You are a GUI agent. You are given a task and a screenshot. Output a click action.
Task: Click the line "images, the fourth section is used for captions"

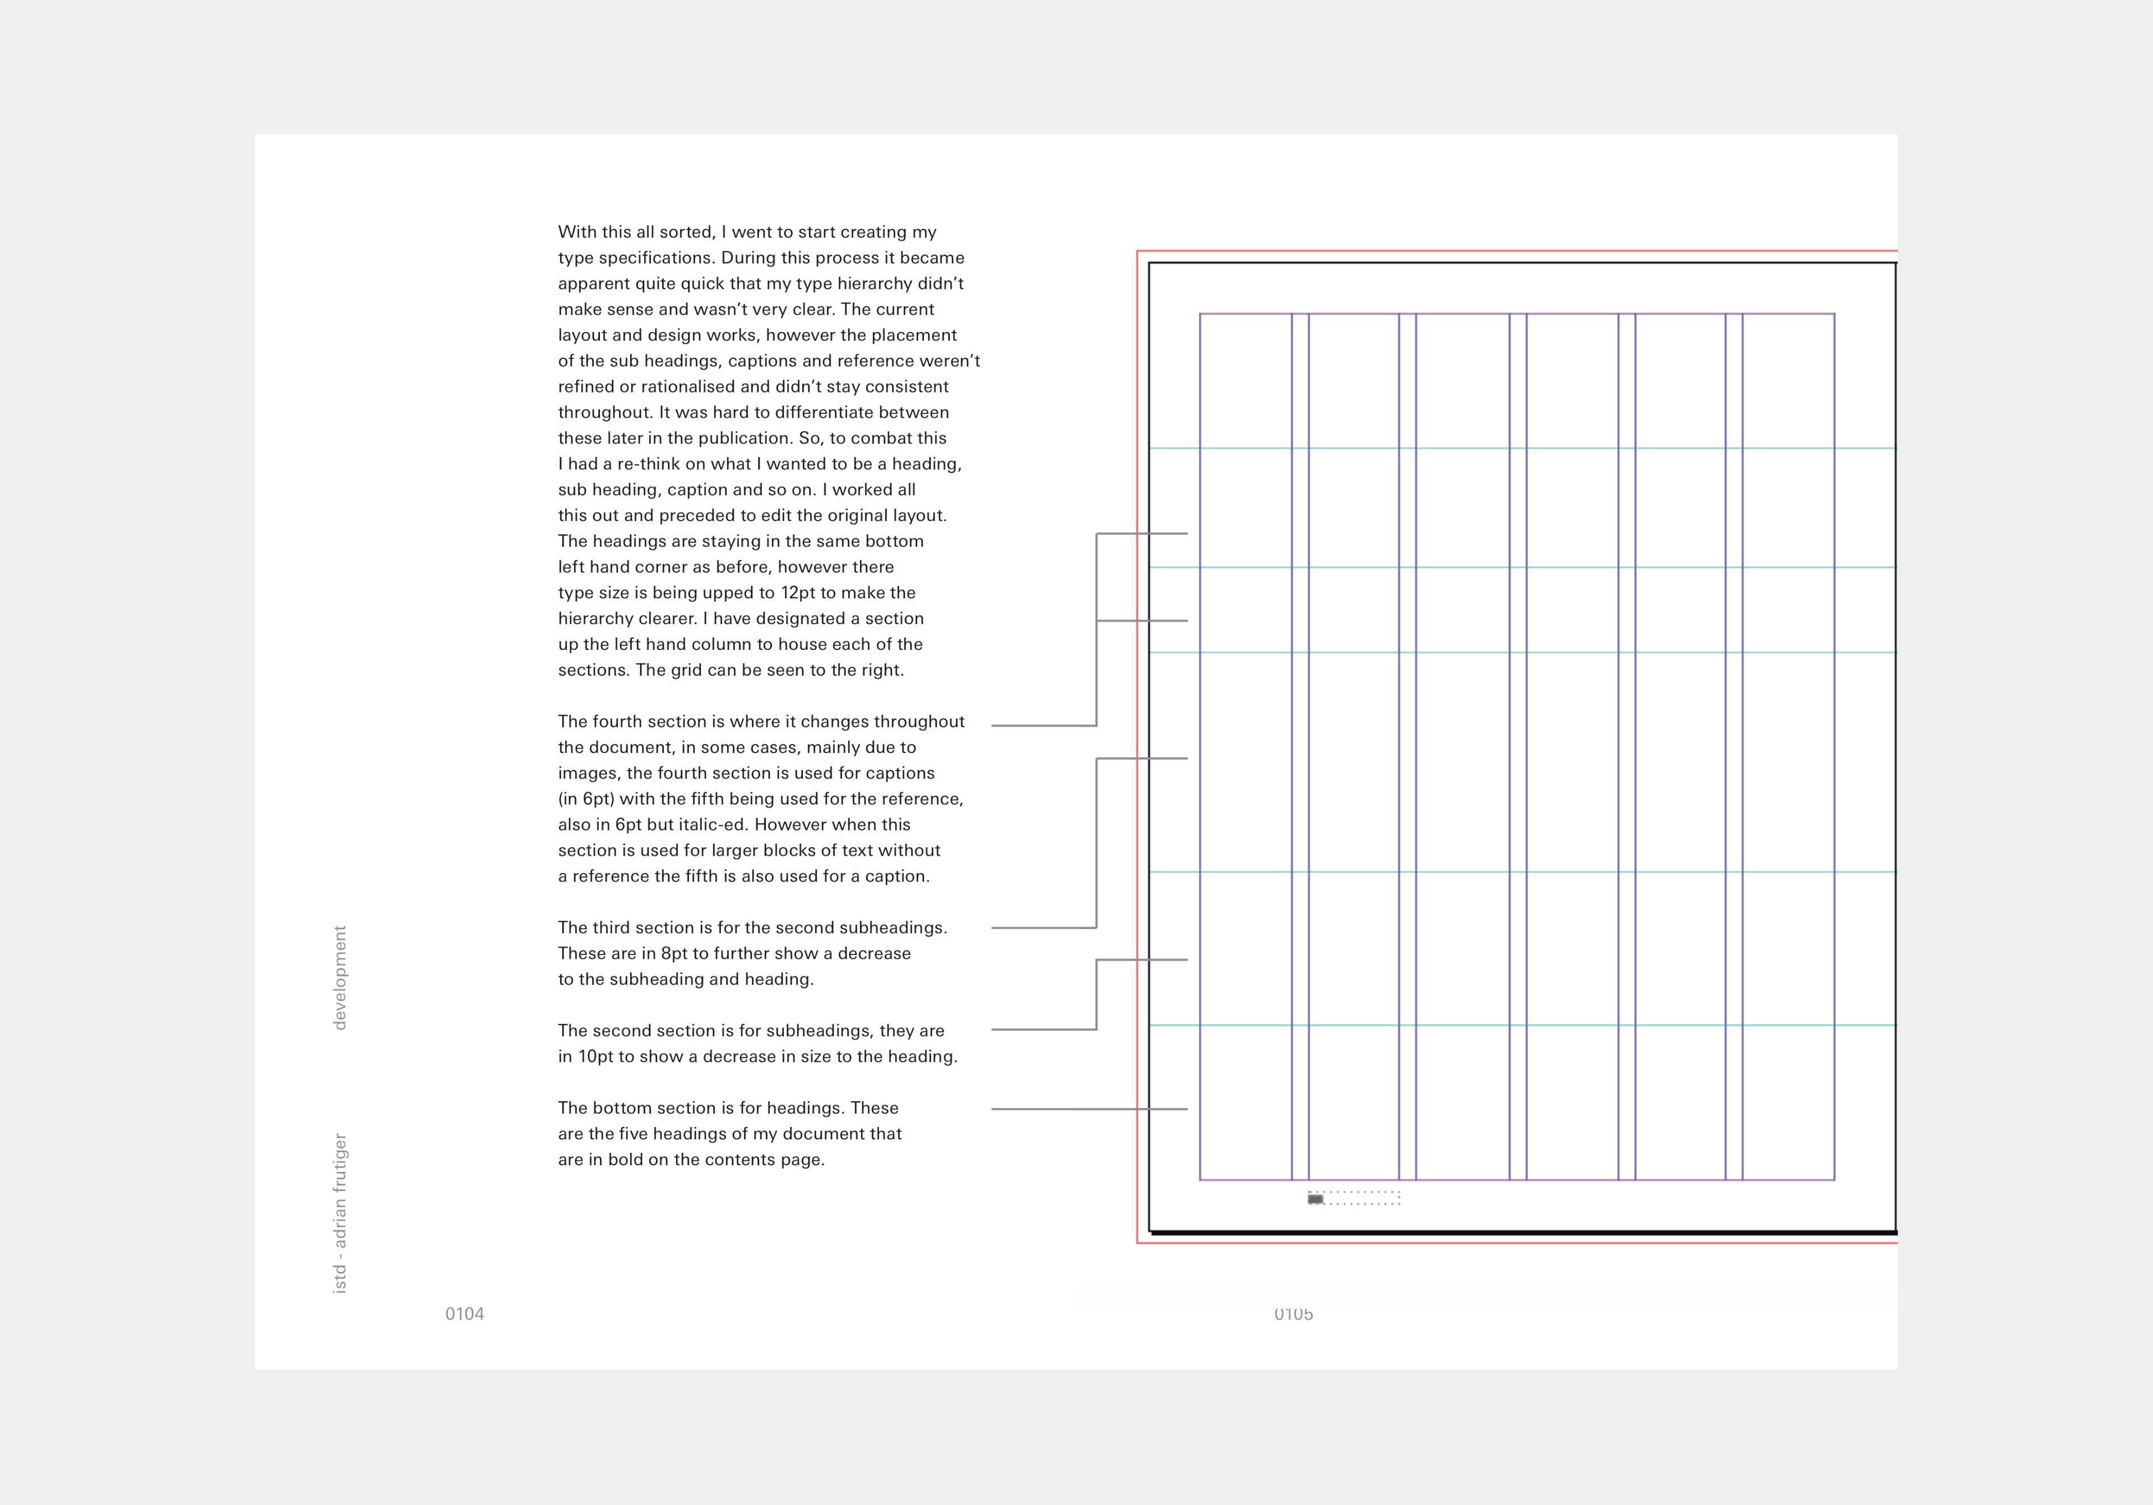746,774
